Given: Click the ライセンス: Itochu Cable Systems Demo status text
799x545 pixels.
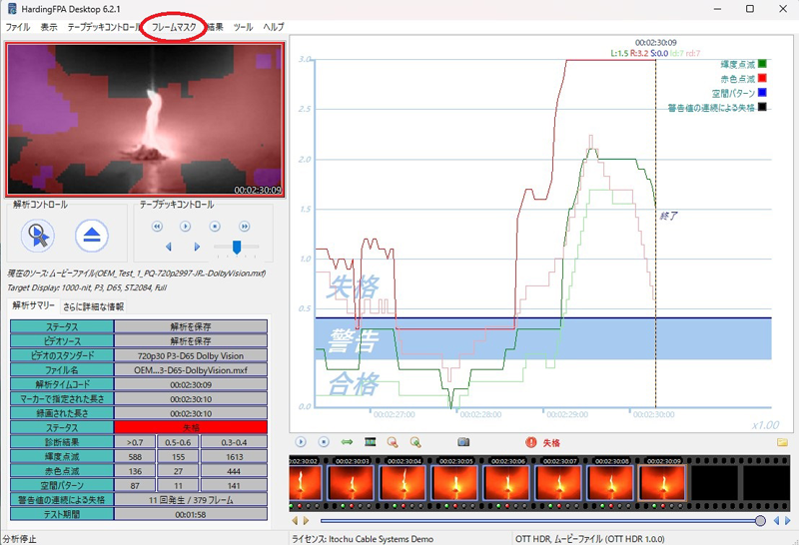Looking at the screenshot, I should pyautogui.click(x=363, y=539).
